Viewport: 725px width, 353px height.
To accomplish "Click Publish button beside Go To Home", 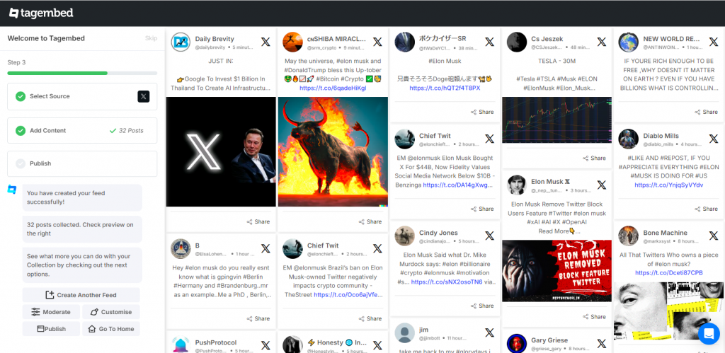I will point(51,329).
